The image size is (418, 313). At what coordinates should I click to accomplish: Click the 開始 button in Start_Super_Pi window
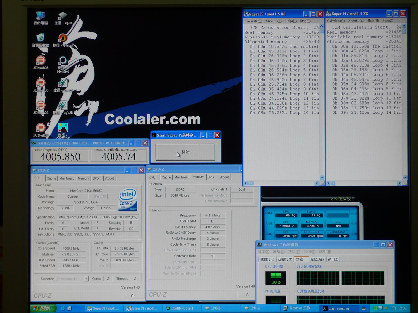(x=185, y=152)
